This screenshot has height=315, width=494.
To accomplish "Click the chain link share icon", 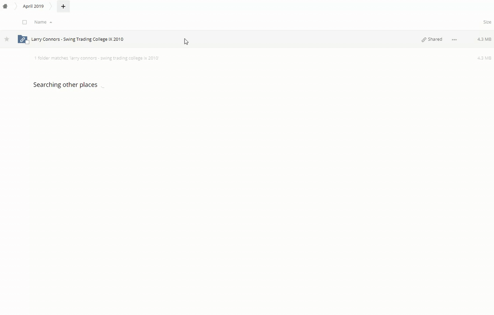I will (424, 39).
